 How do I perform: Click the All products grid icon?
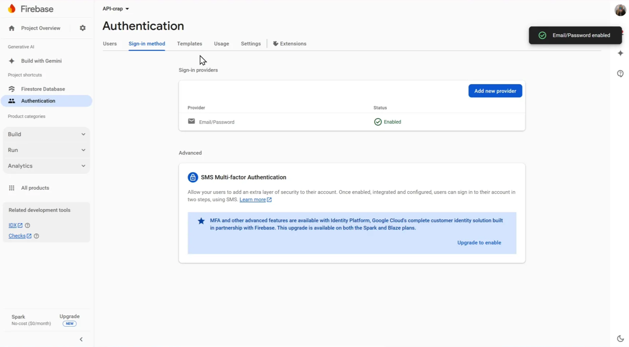point(12,188)
